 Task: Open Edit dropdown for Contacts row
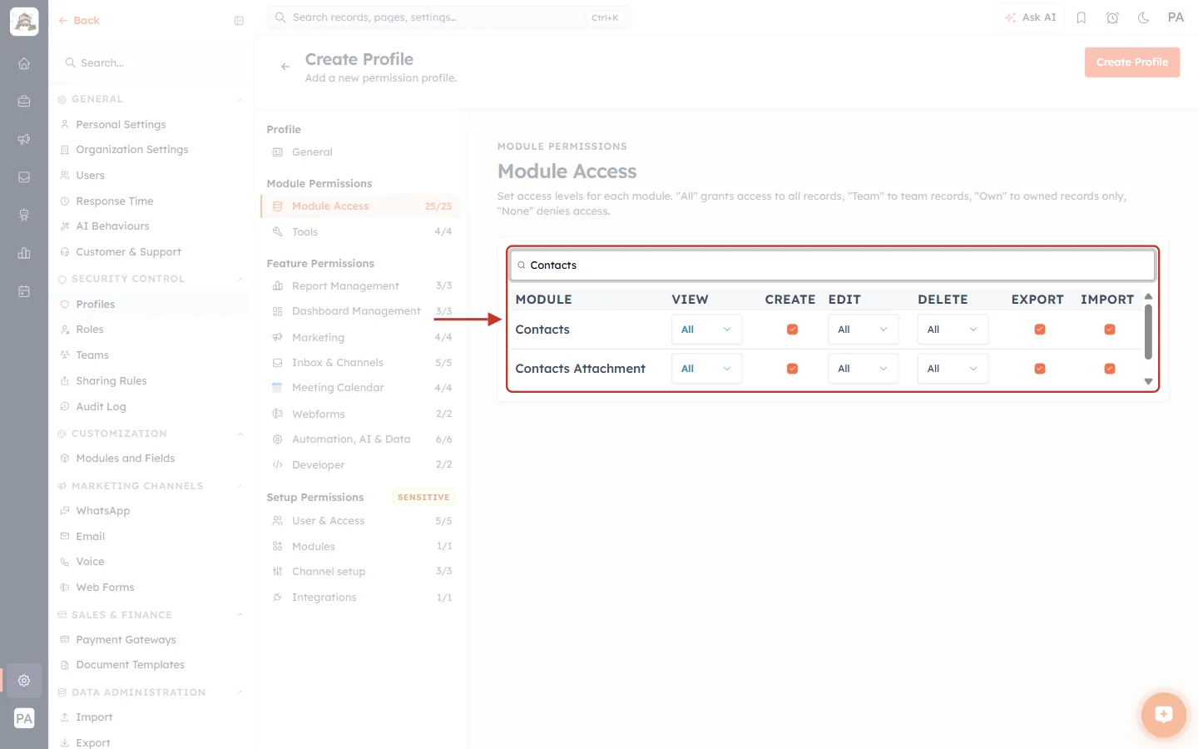coord(863,330)
